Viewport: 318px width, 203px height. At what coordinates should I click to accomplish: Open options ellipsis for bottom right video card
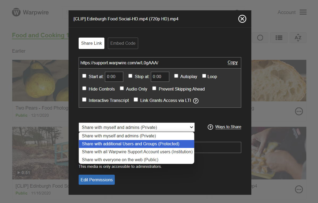[x=299, y=190]
